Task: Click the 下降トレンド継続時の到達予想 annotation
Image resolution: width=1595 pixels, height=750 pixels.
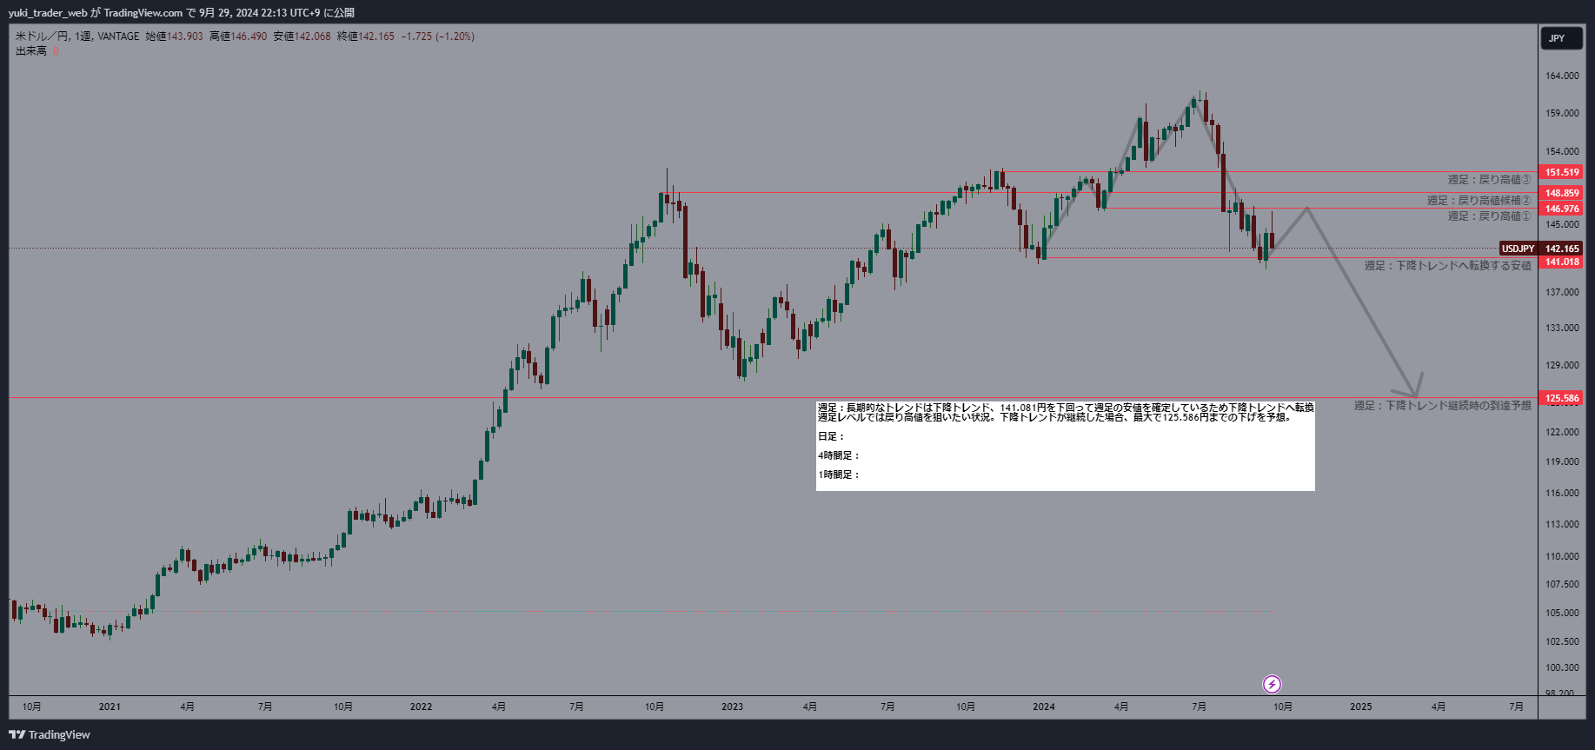Action: [1442, 406]
